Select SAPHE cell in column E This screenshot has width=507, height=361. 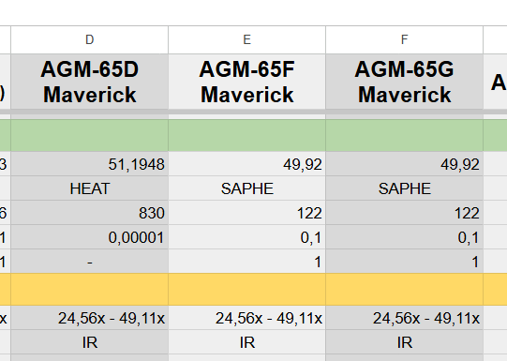(247, 188)
